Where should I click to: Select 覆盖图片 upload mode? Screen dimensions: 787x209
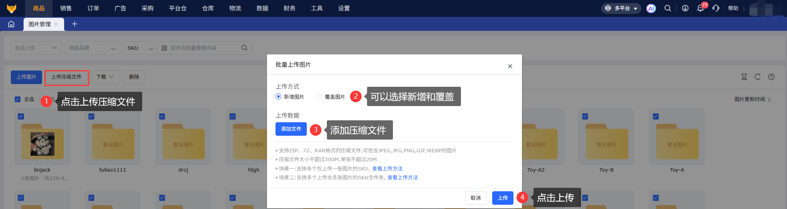tap(319, 96)
